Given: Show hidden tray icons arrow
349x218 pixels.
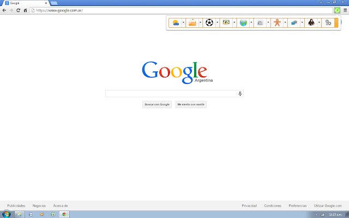Looking at the screenshot, I should (x=316, y=215).
